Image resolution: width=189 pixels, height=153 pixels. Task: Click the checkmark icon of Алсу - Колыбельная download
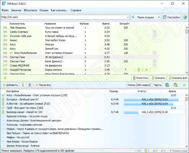click(x=3, y=95)
